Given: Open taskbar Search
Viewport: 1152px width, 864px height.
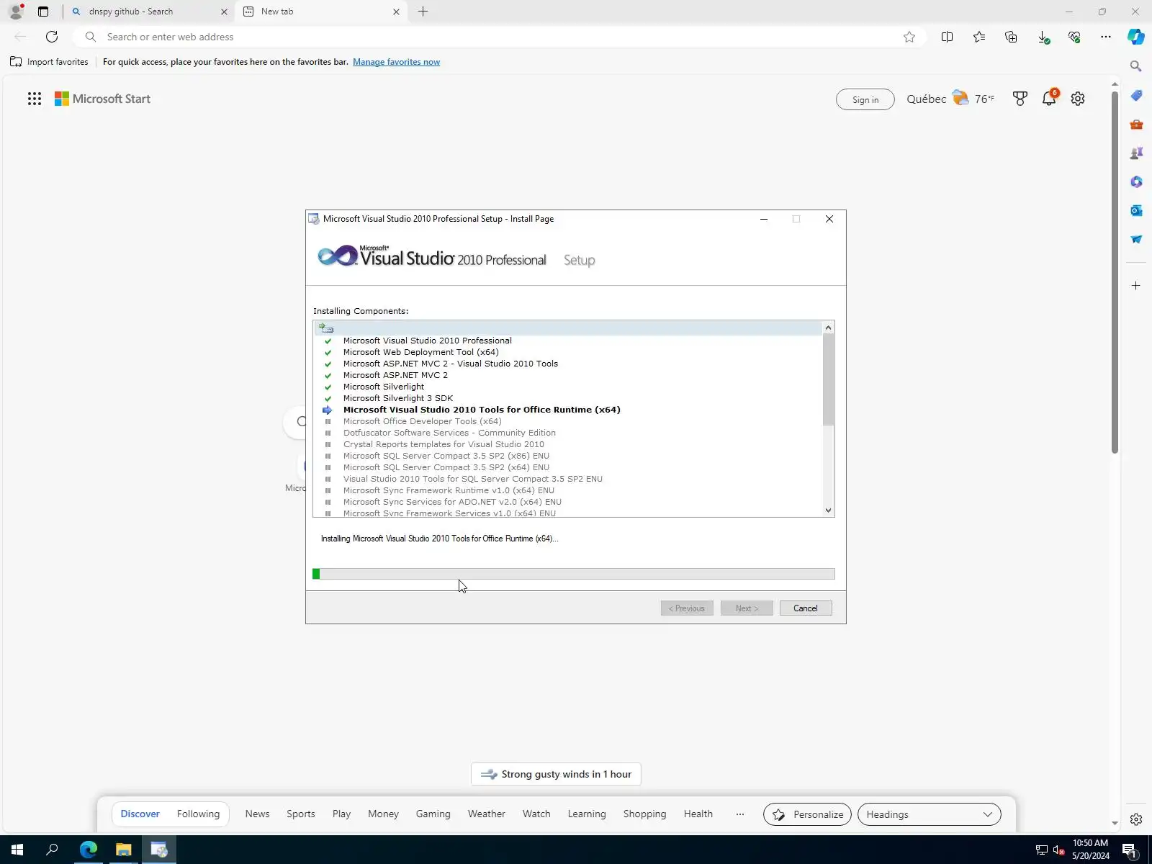Looking at the screenshot, I should tap(52, 850).
